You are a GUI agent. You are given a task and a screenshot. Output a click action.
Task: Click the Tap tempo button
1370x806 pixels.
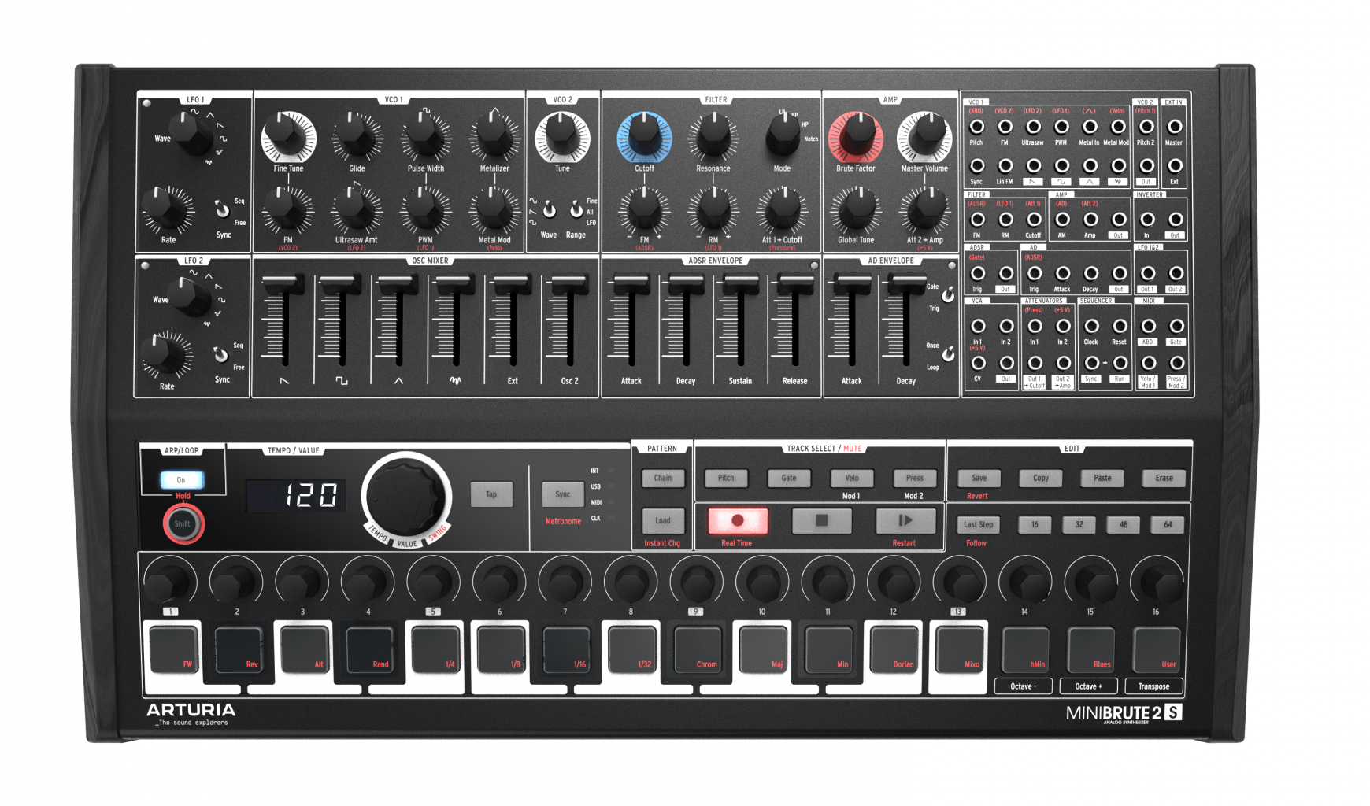tap(491, 494)
